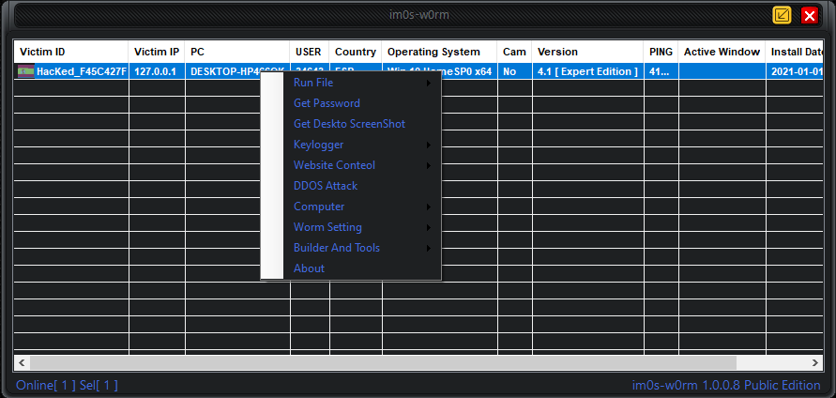Expand the Computer submenu arrow
Viewport: 836px width, 398px height.
point(429,207)
